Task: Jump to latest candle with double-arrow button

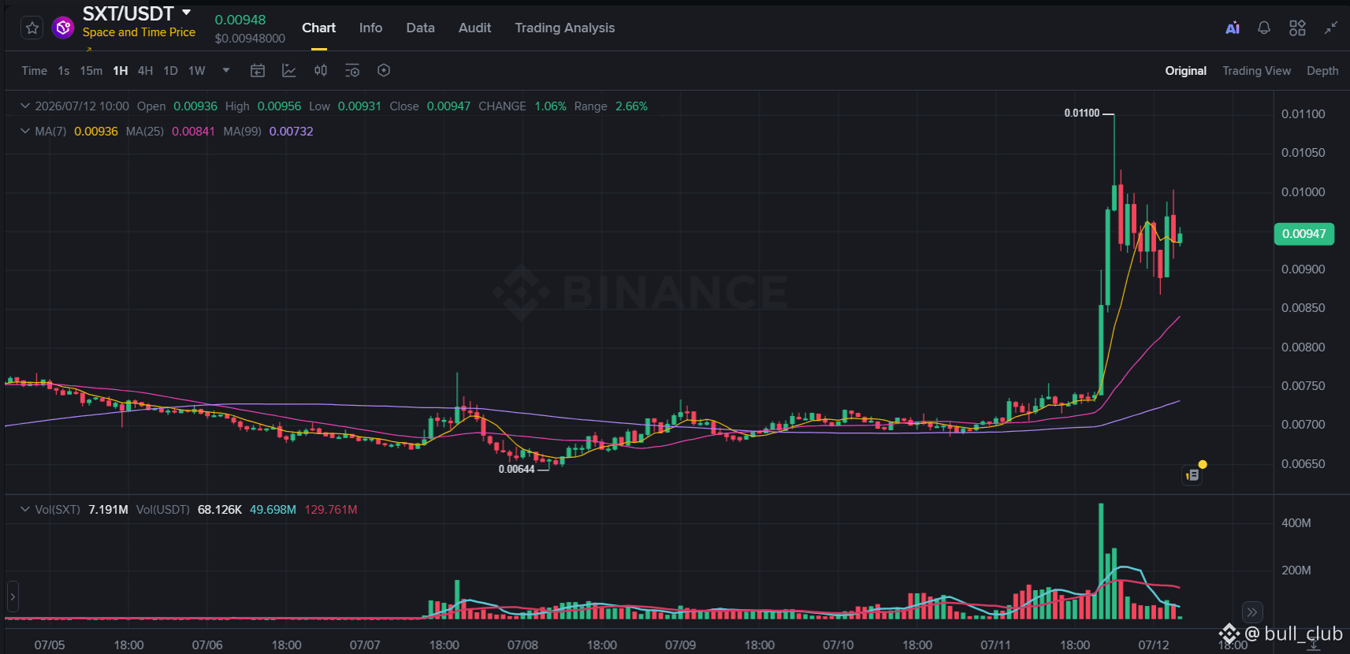Action: [1252, 612]
